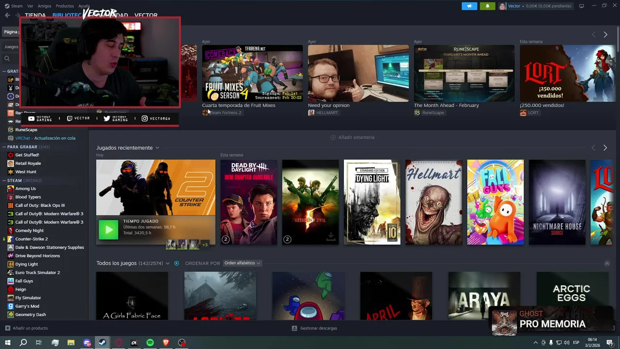Open the Nightmare House Source cover
This screenshot has height=349, width=620.
[x=557, y=202]
